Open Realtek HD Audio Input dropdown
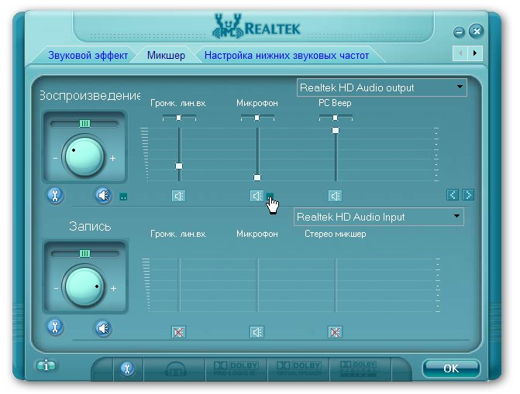The height and width of the screenshot is (394, 520). tap(379, 217)
